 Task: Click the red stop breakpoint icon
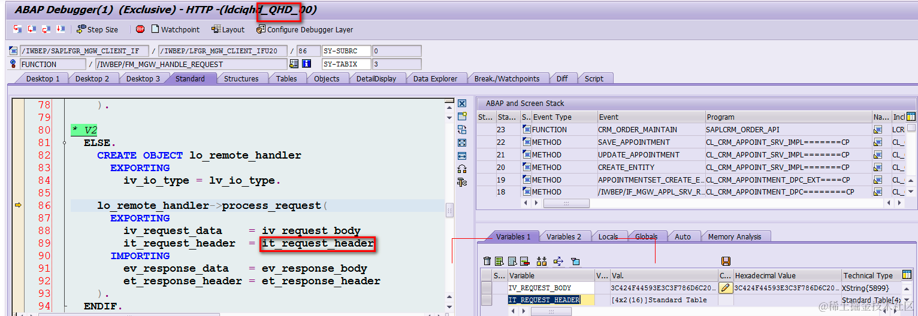[x=140, y=29]
